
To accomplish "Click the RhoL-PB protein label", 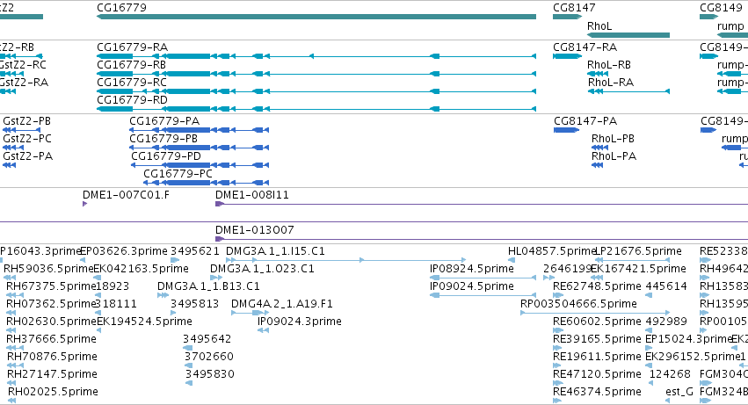I will [613, 139].
